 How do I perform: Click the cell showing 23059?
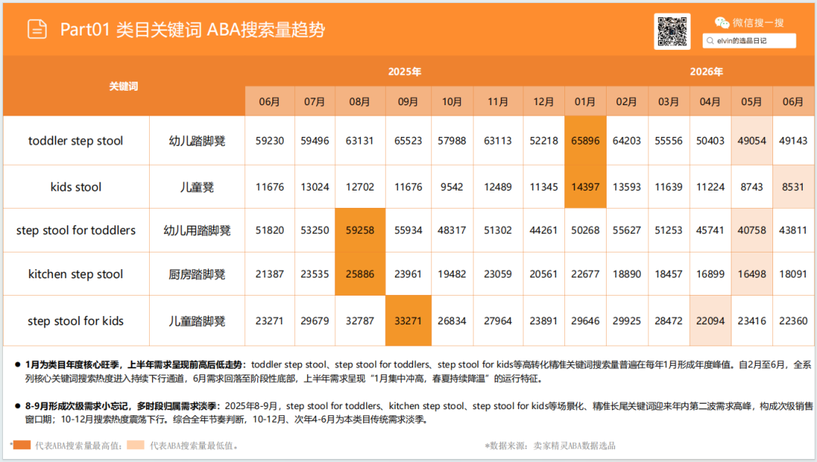498,274
